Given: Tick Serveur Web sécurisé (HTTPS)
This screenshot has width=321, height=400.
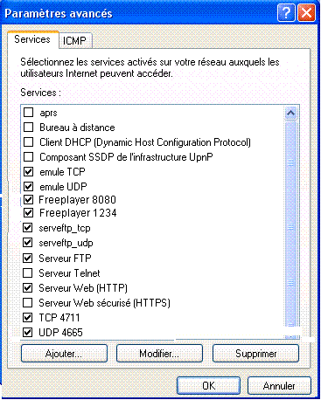Looking at the screenshot, I should pyautogui.click(x=28, y=302).
